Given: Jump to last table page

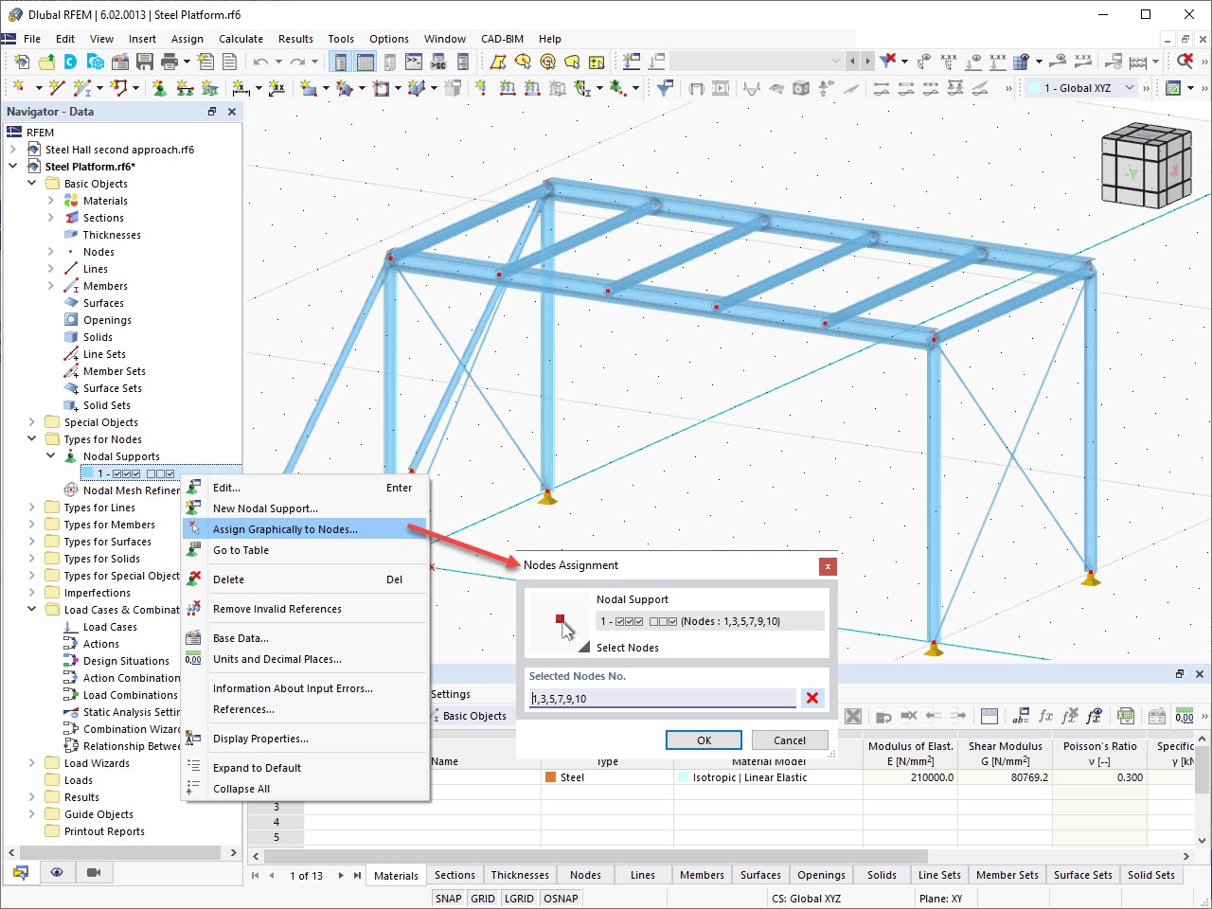Looking at the screenshot, I should 357,876.
